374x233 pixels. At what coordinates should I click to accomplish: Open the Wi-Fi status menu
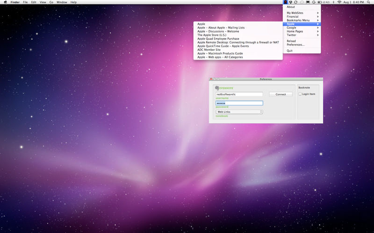tap(339, 2)
